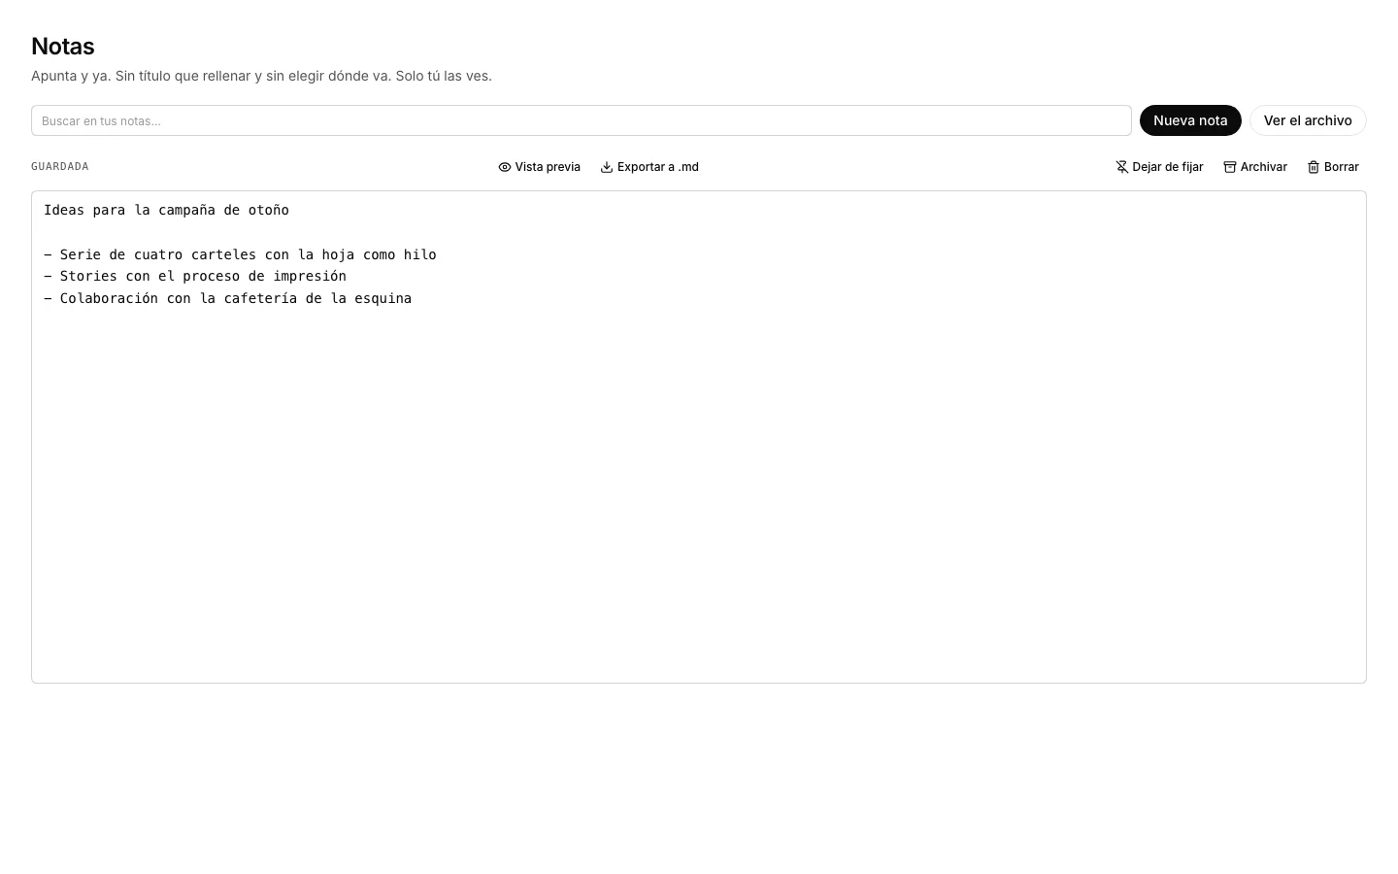Screen dimensions: 1398x874
Task: Click the GUARDADA status label
Action: (60, 167)
